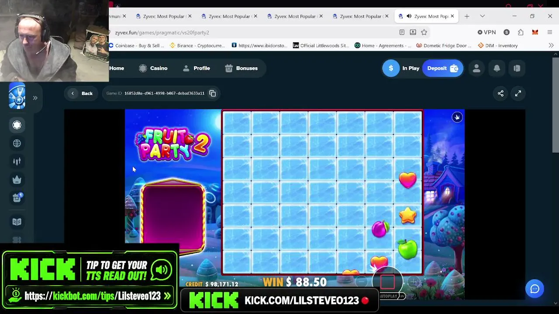Screen dimensions: 559x314
Task: Click the yellow star symbol on the reels
Action: tap(407, 215)
